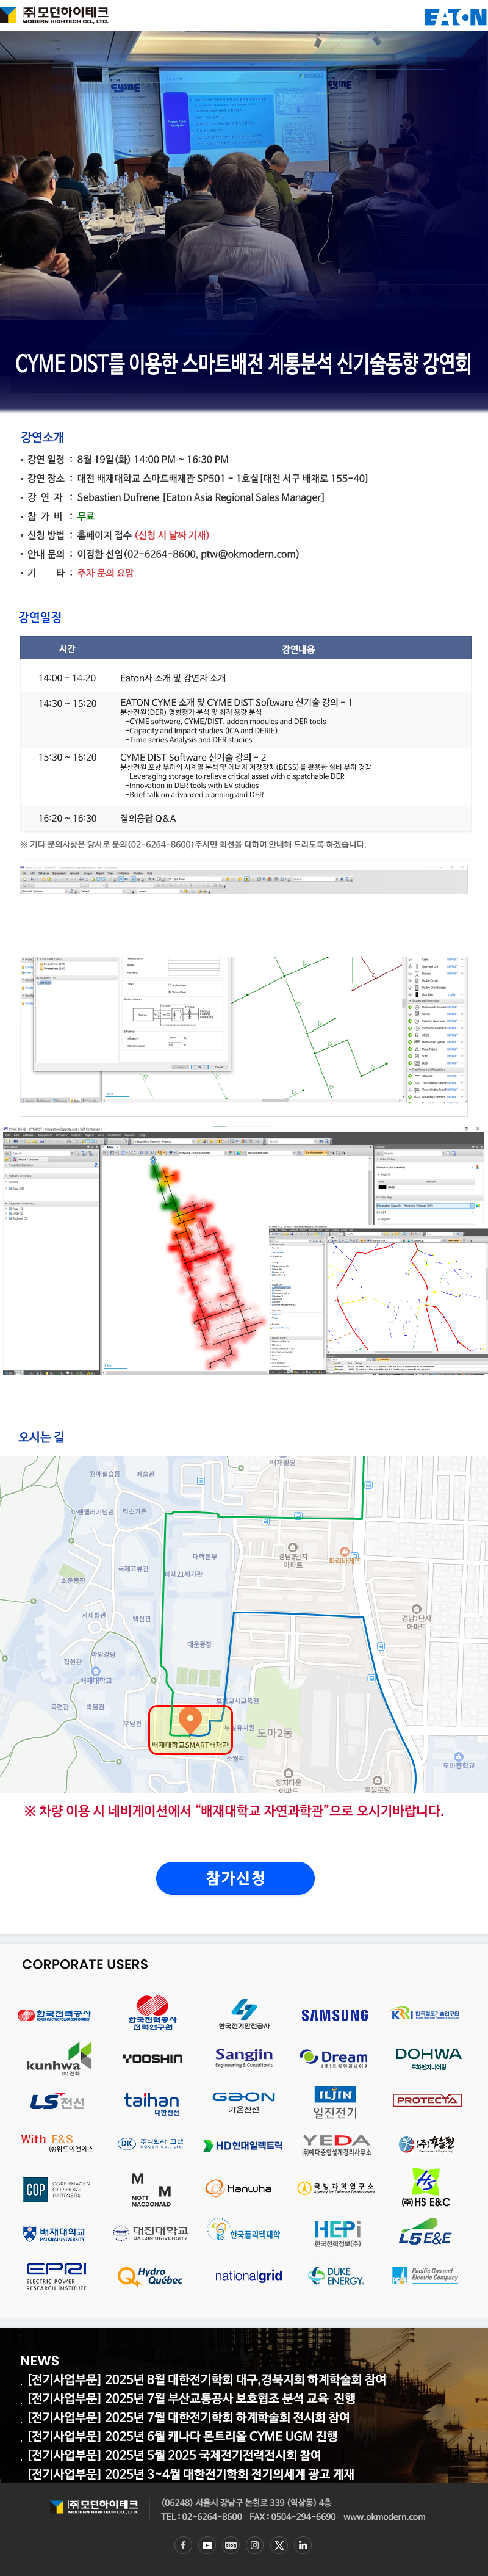Click the Pacific Gas and Electric logo

point(425,2274)
